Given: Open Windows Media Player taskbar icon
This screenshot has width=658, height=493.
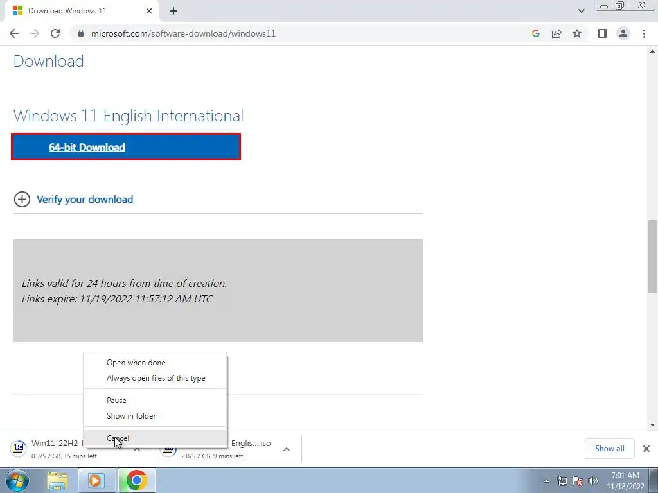Looking at the screenshot, I should 96,481.
